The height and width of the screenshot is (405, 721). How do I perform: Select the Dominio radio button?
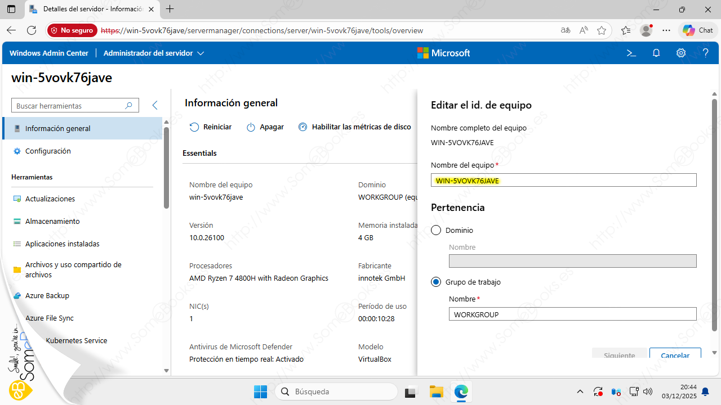click(436, 230)
